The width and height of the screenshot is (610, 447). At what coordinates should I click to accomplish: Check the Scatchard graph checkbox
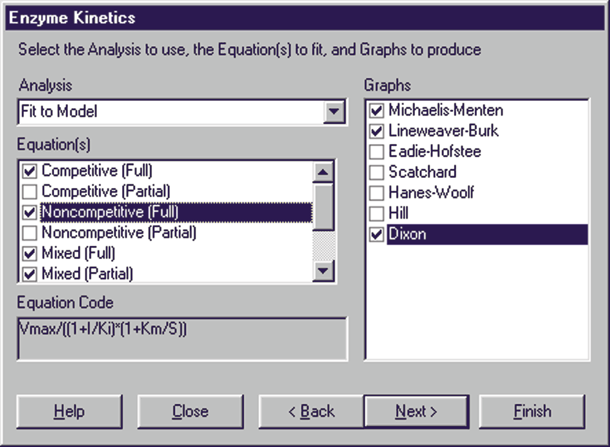[376, 172]
